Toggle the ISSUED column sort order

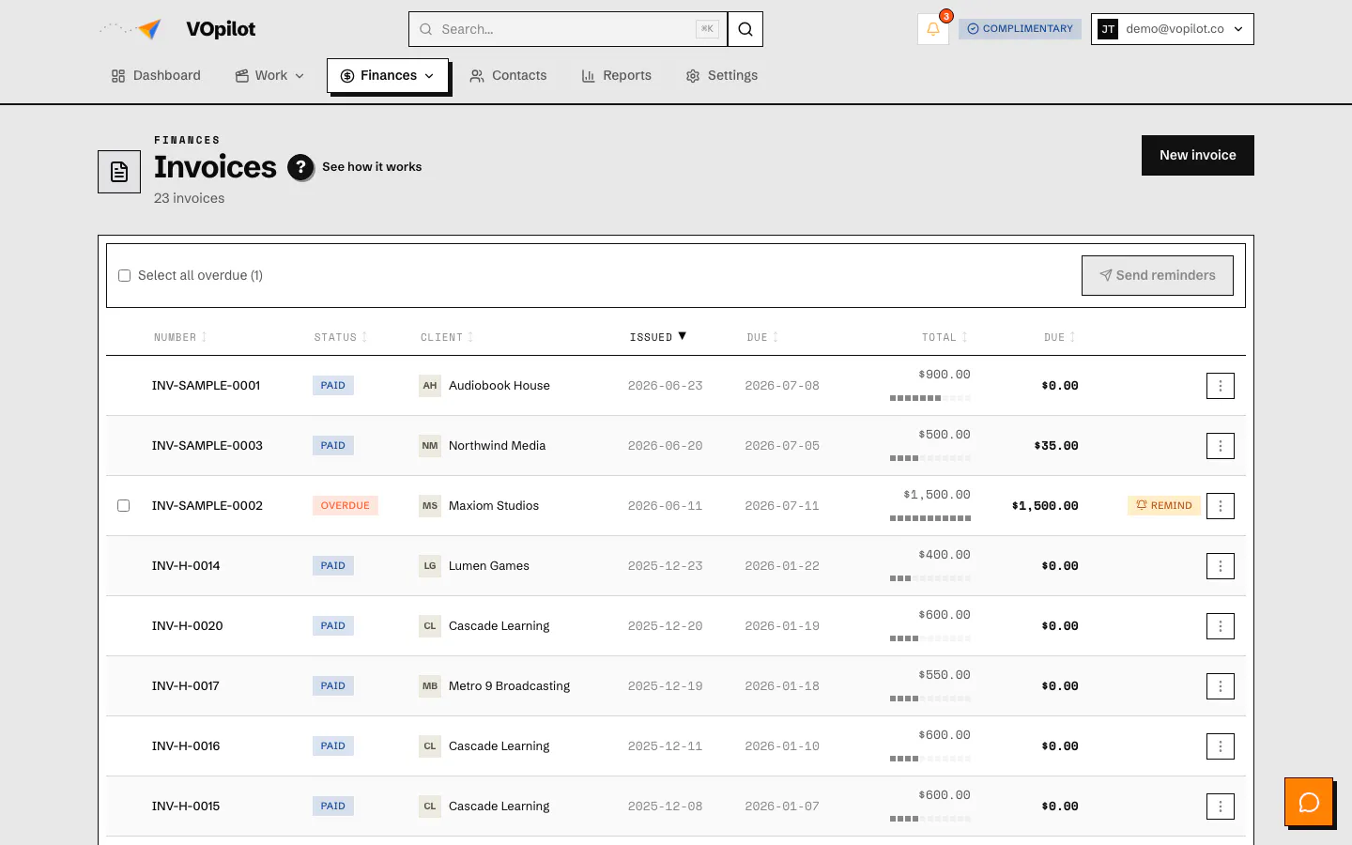(x=658, y=337)
